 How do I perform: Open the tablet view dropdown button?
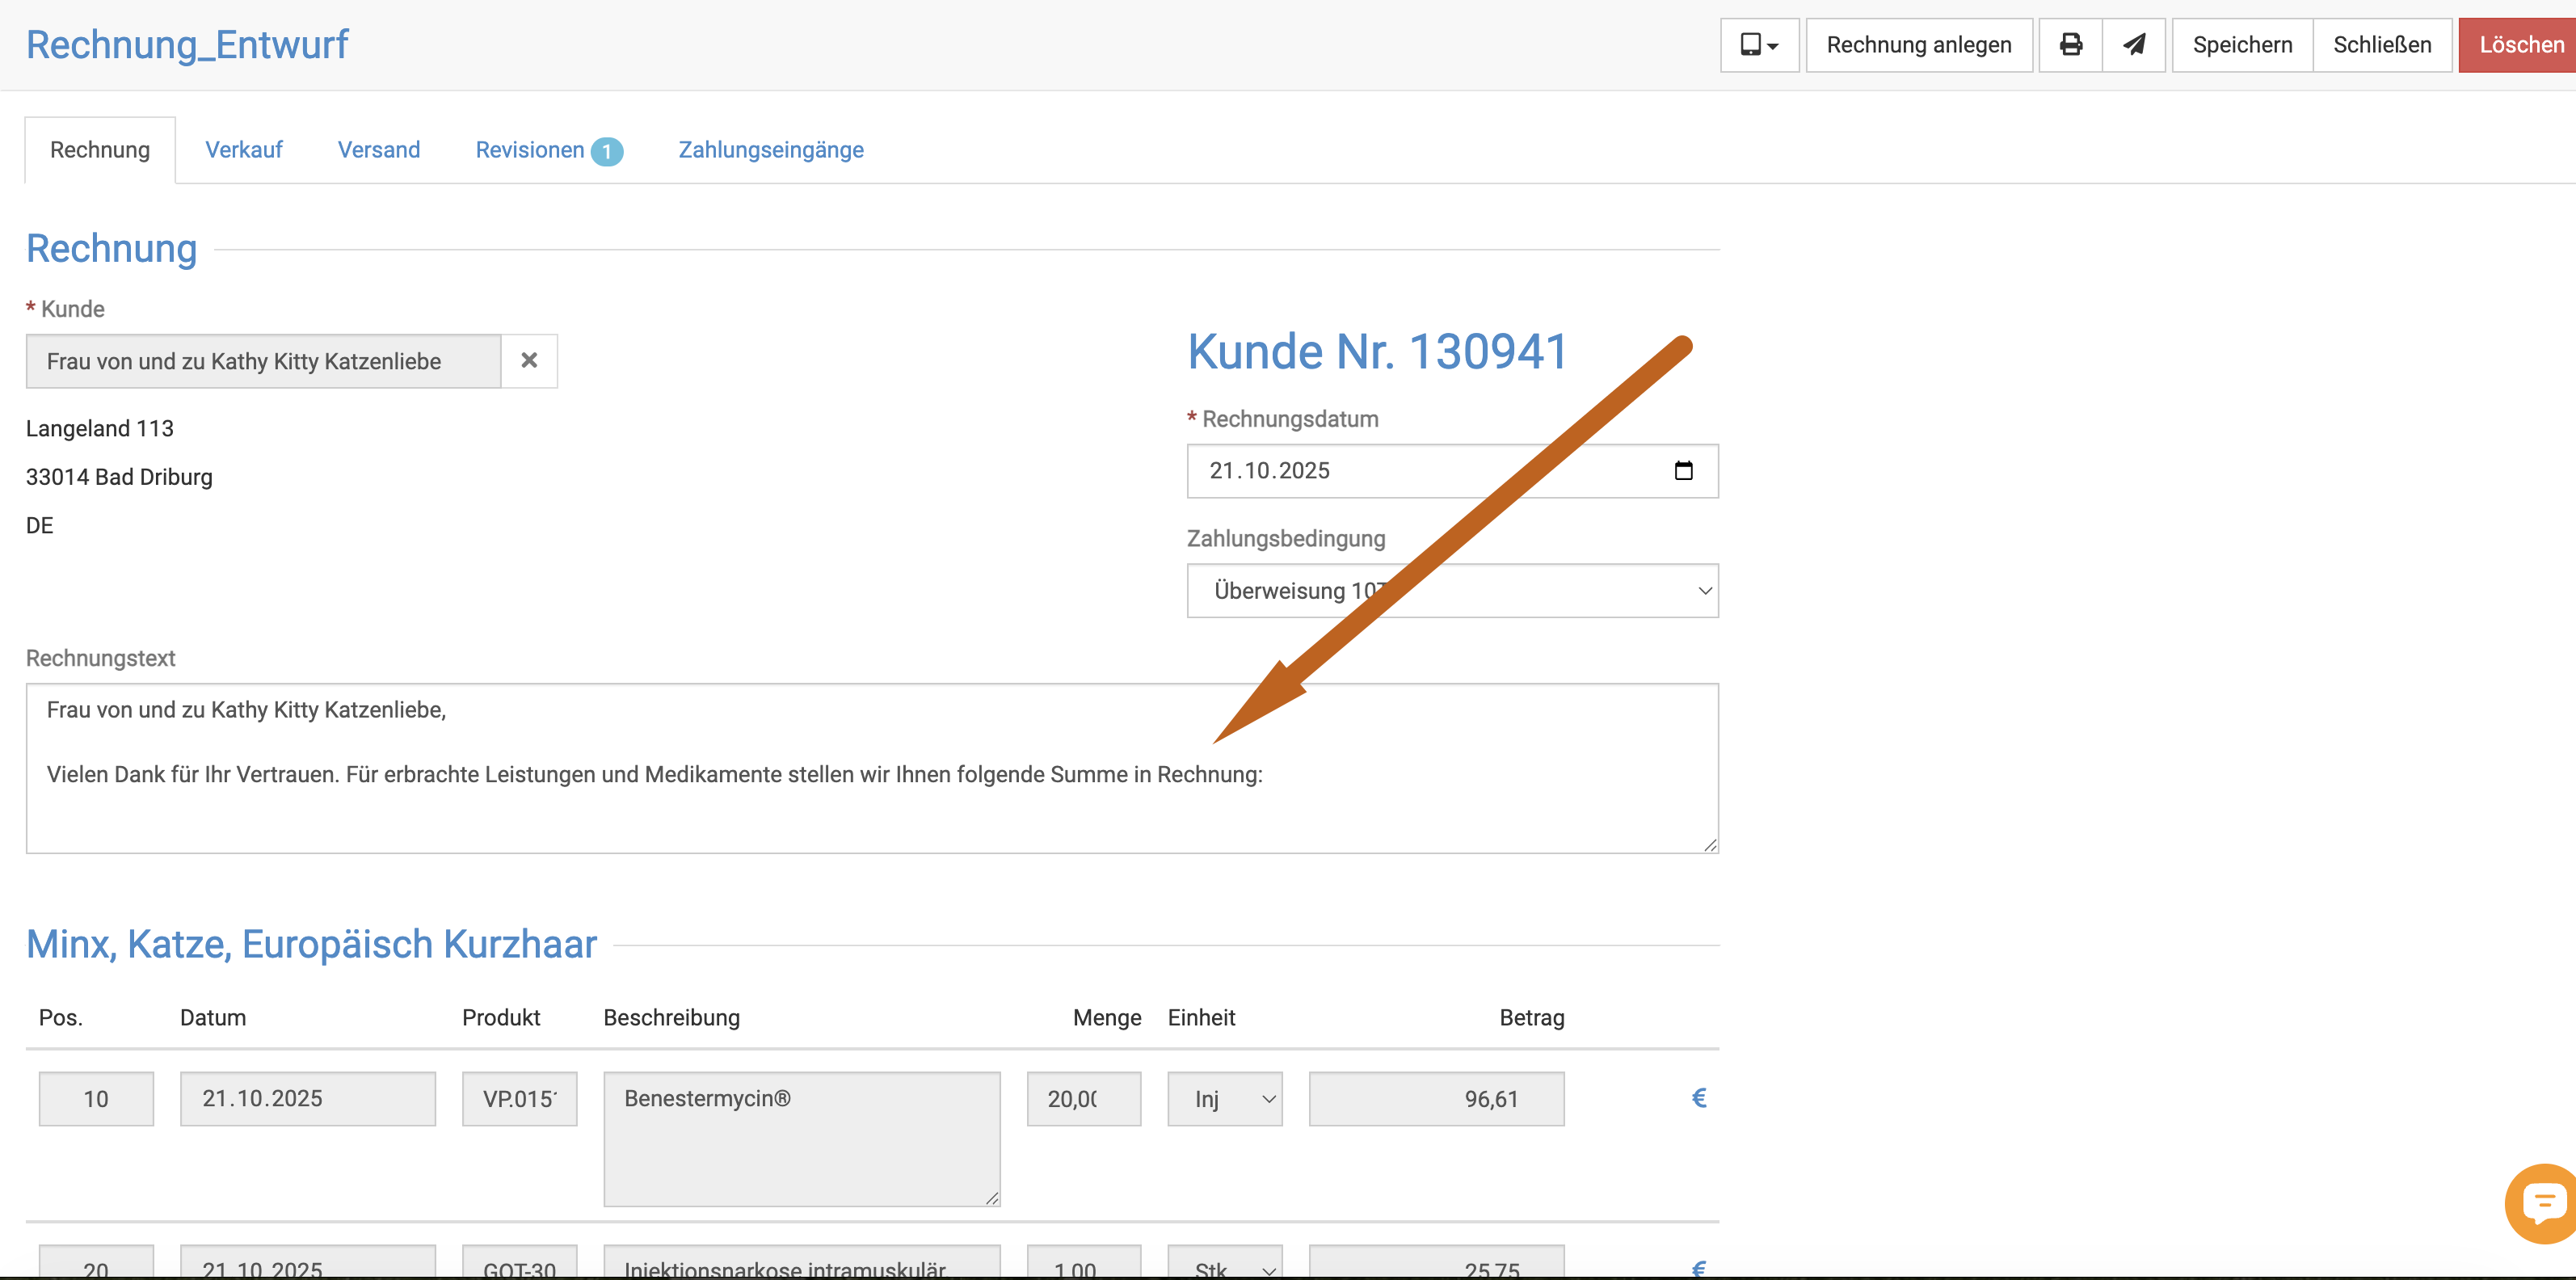1759,45
